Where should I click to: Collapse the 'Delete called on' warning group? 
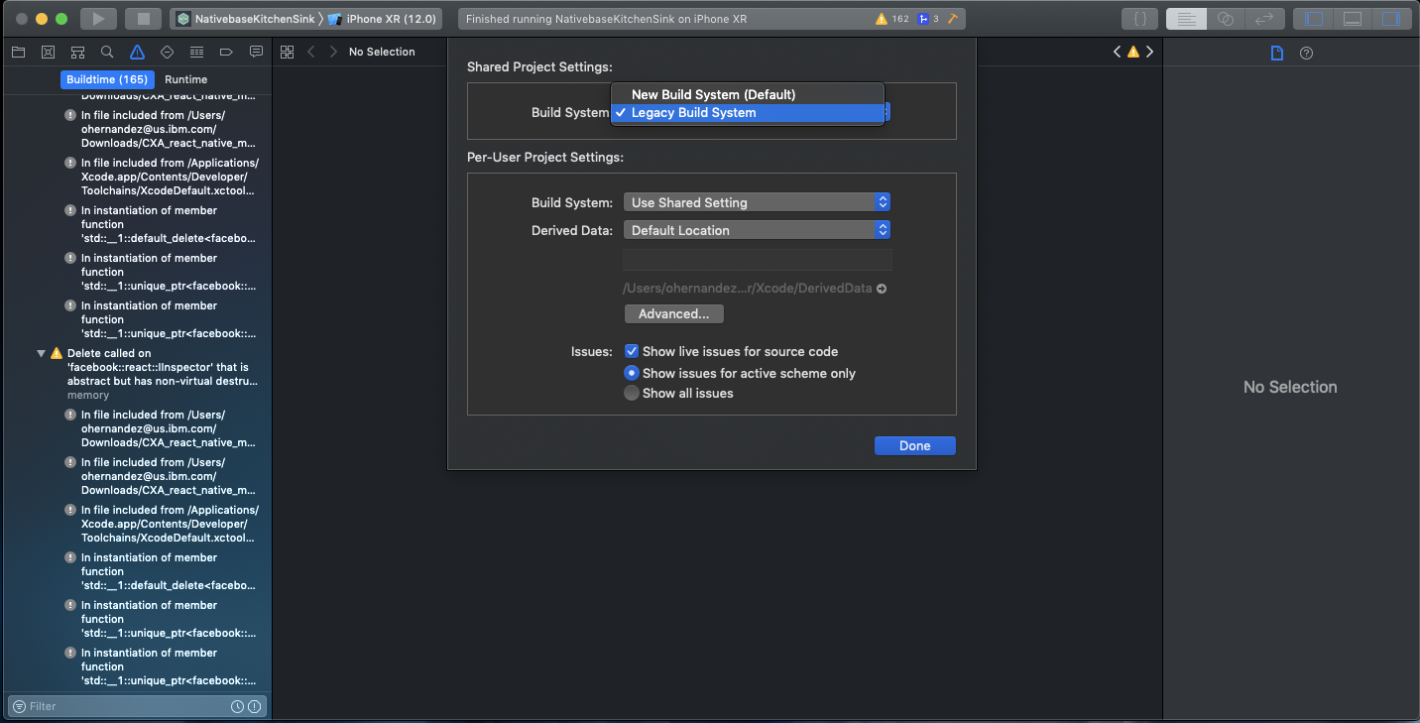pyautogui.click(x=42, y=353)
